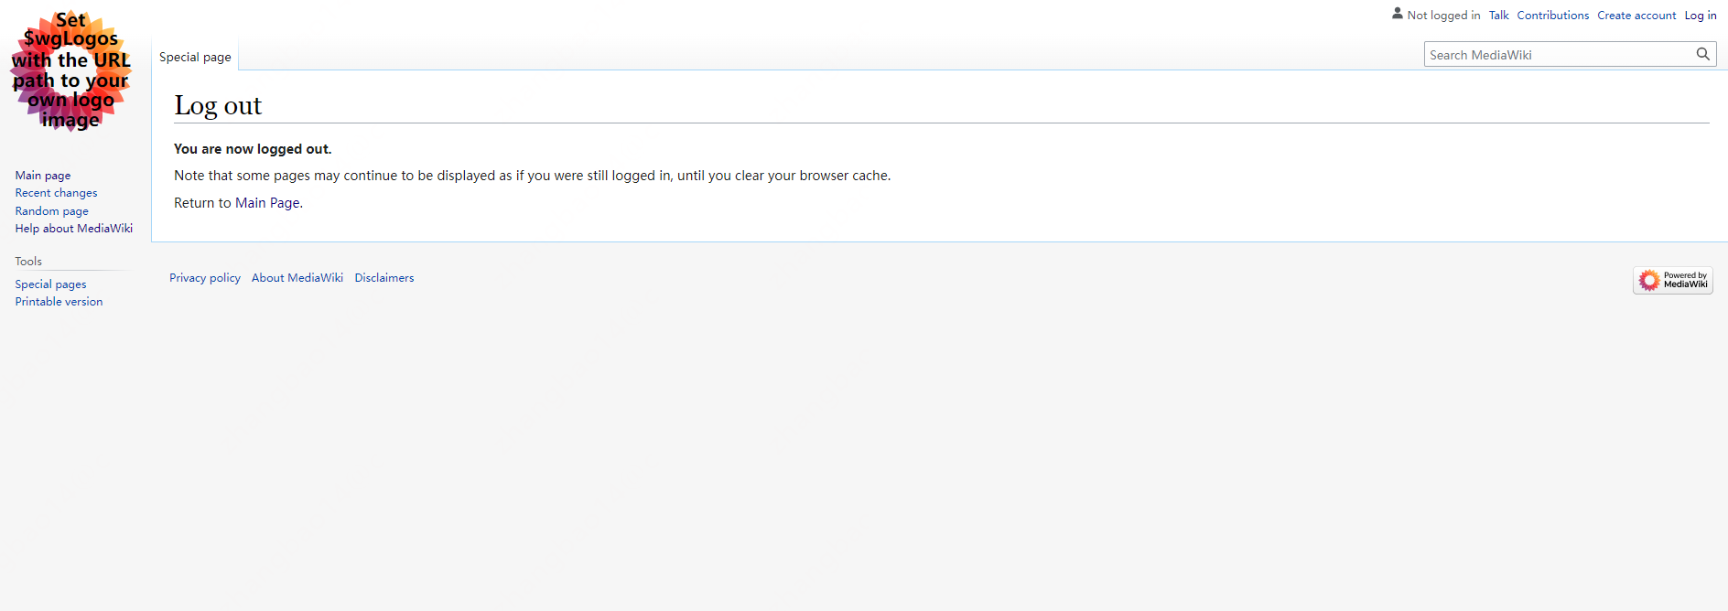Go to Main page in sidebar
This screenshot has height=611, width=1728.
point(43,176)
